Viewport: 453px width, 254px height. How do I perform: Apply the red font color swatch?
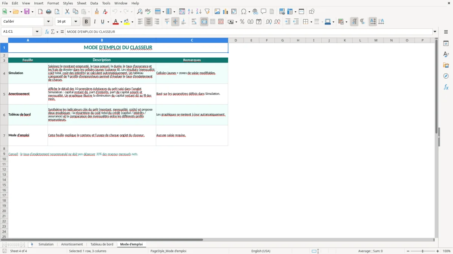116,22
